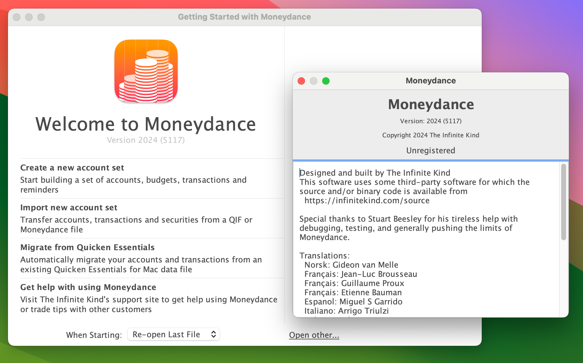Select Create a new account set
Viewport: 583px width, 363px height.
pos(72,168)
